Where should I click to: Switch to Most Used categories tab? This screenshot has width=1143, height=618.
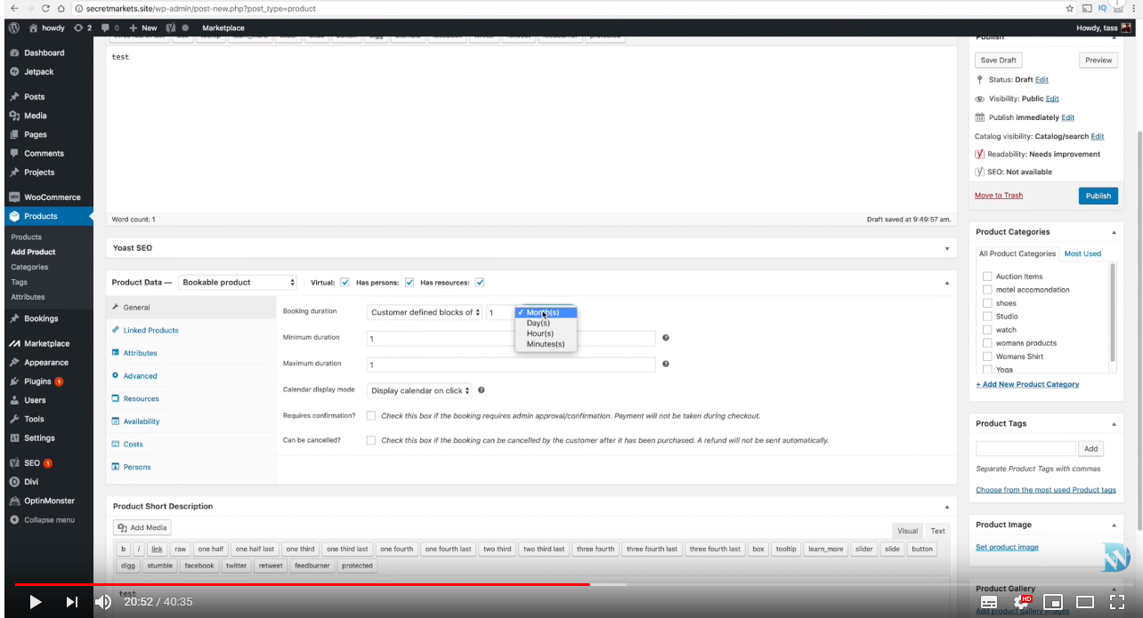point(1082,253)
